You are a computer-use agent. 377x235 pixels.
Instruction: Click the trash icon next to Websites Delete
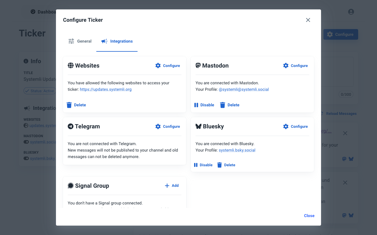[69, 105]
